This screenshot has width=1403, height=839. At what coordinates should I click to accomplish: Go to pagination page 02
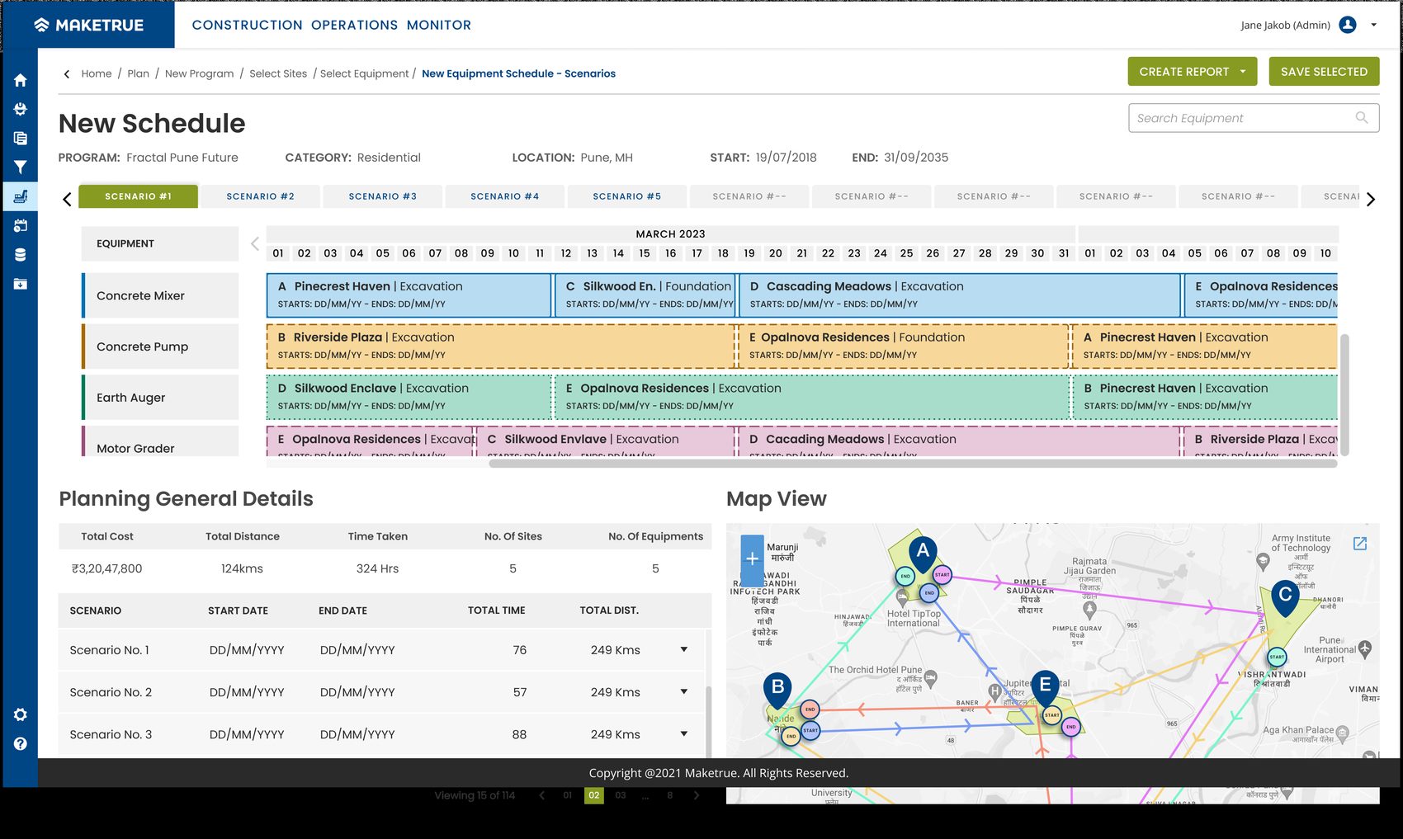coord(593,795)
